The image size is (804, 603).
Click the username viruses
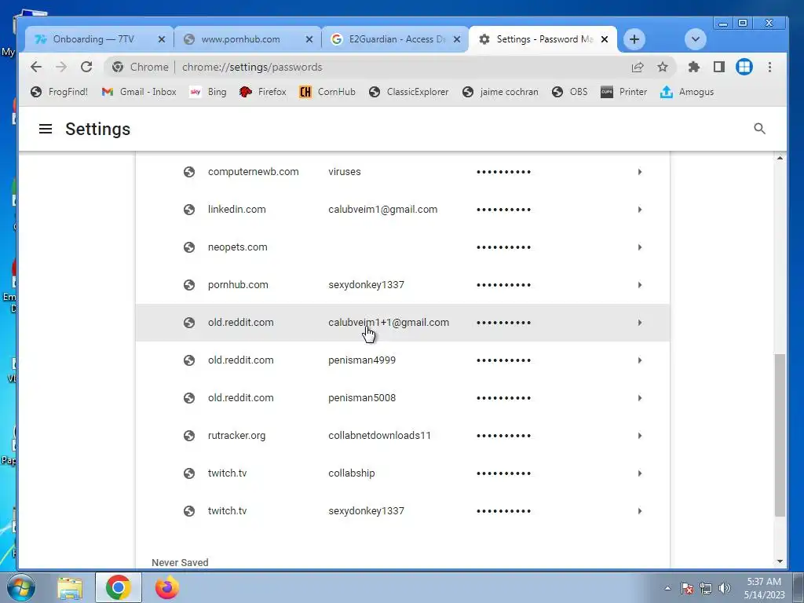point(345,172)
